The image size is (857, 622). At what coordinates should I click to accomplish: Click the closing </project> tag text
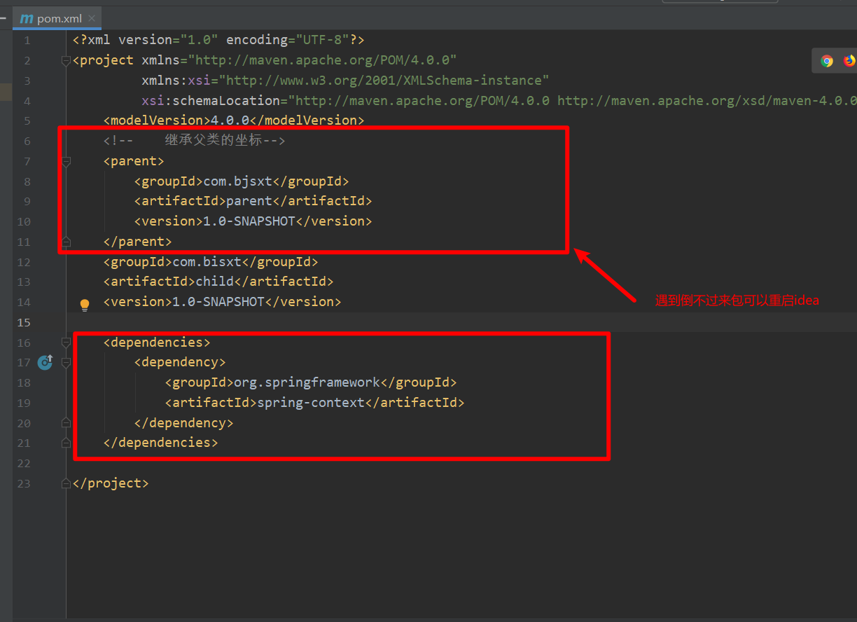(111, 483)
